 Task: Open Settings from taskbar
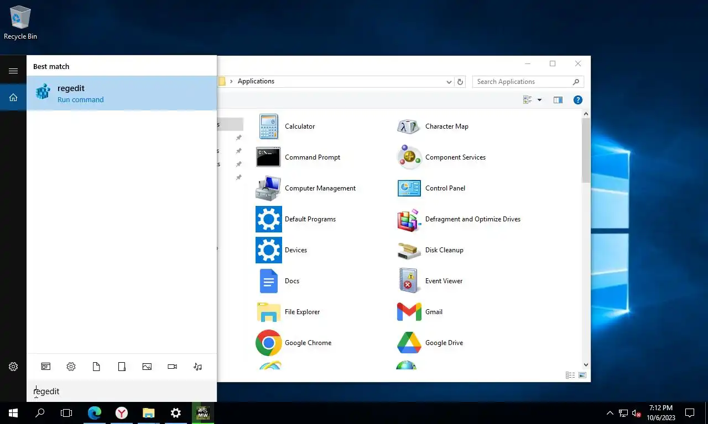tap(175, 413)
